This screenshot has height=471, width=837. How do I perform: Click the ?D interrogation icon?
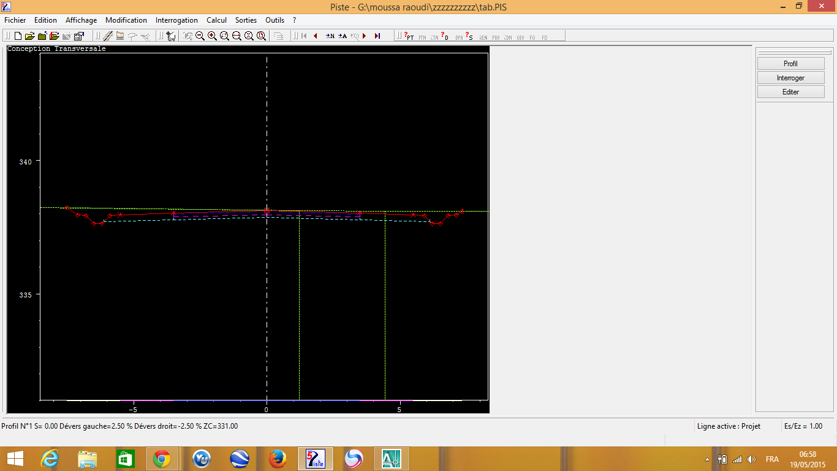pos(445,36)
